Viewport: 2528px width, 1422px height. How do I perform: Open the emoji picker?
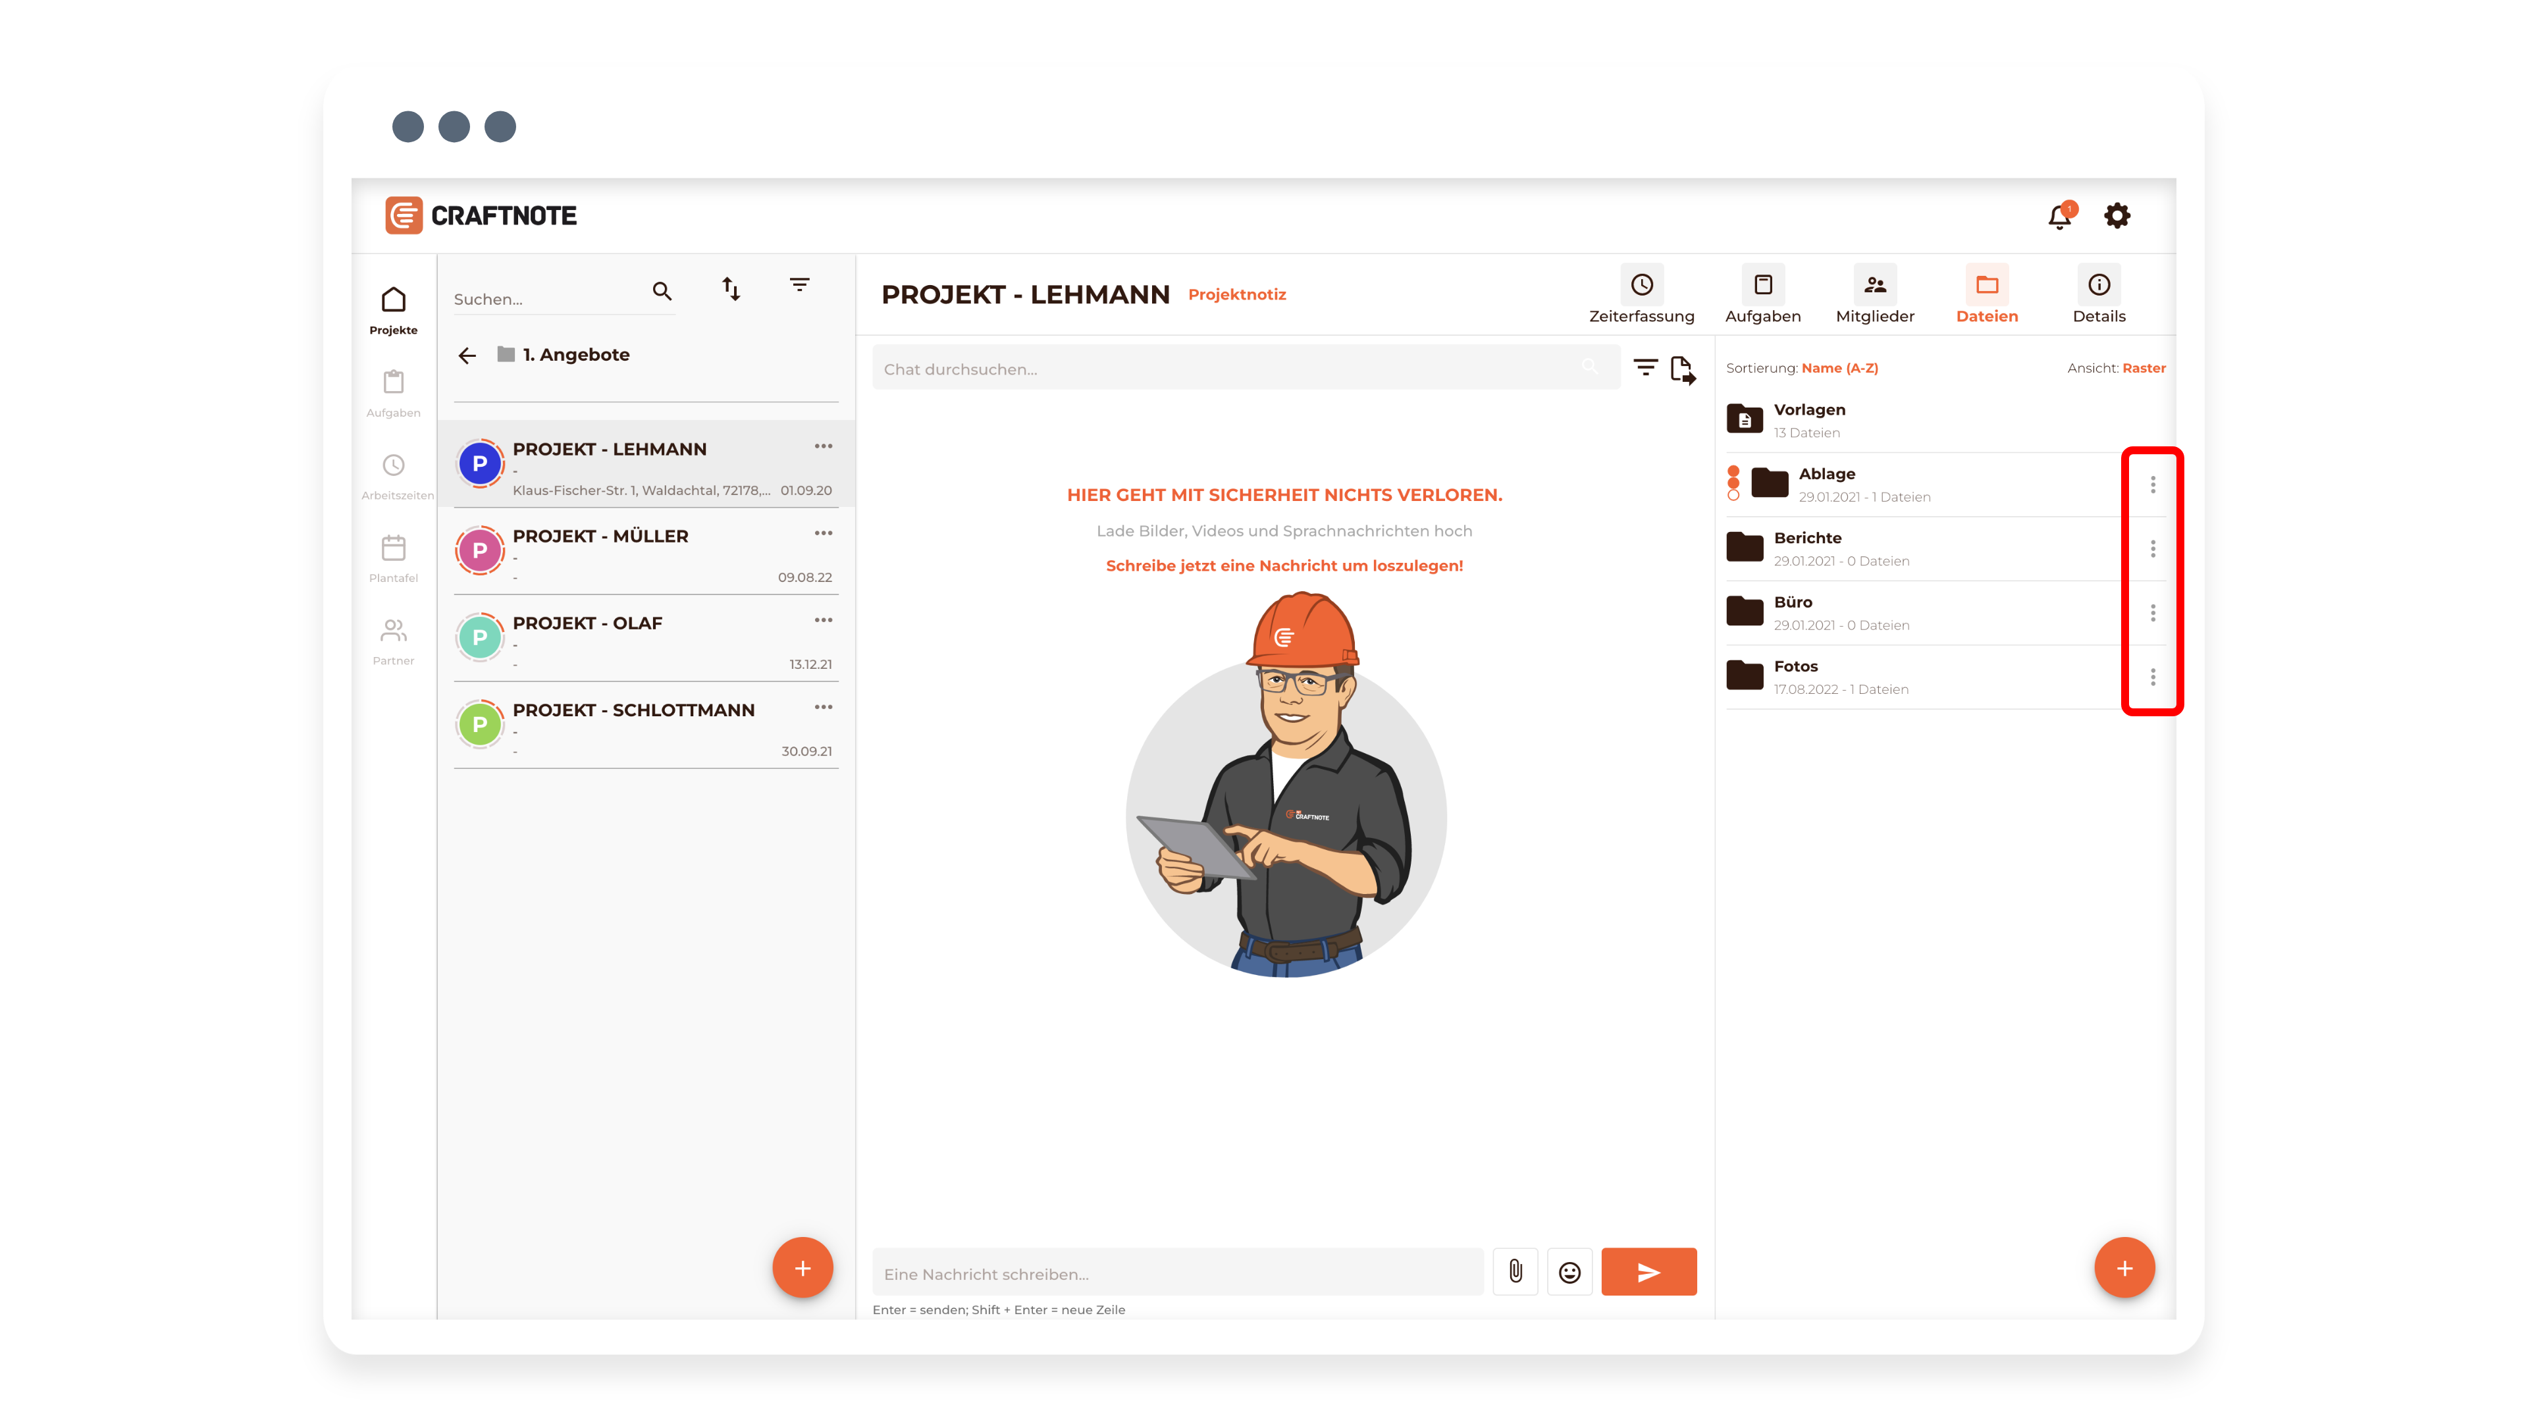click(x=1569, y=1272)
